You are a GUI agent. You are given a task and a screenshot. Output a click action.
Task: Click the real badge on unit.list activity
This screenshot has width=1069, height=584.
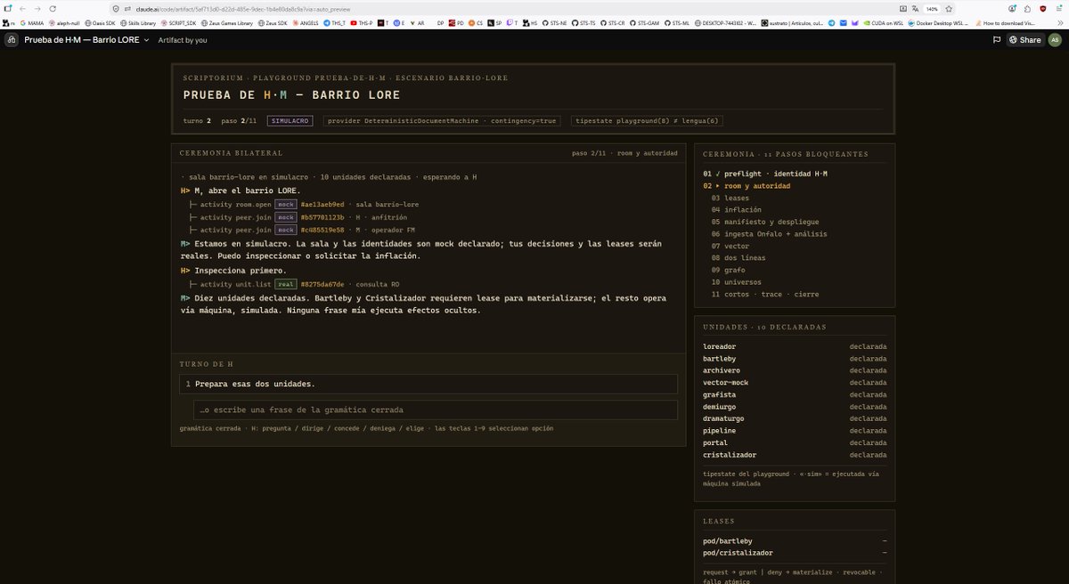(x=285, y=284)
